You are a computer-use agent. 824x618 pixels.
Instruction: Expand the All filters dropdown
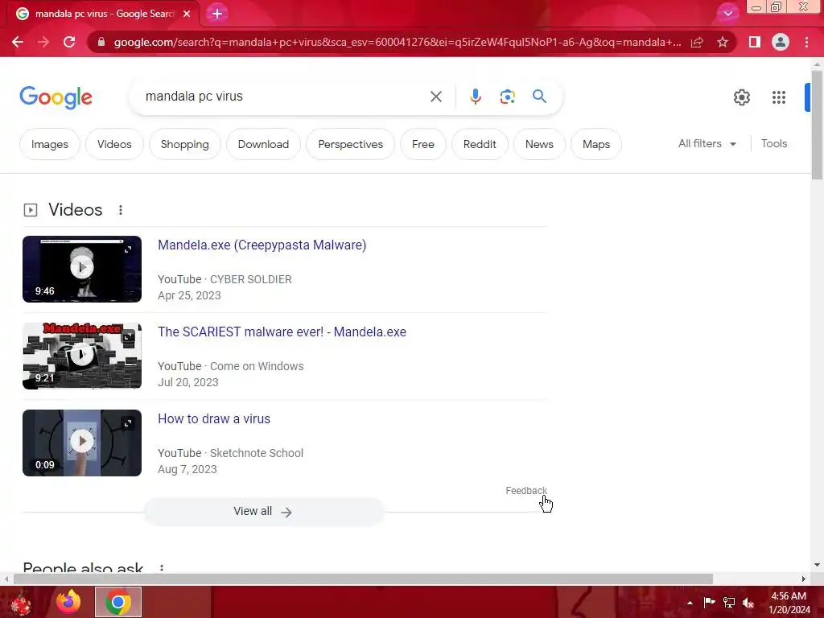click(x=707, y=143)
